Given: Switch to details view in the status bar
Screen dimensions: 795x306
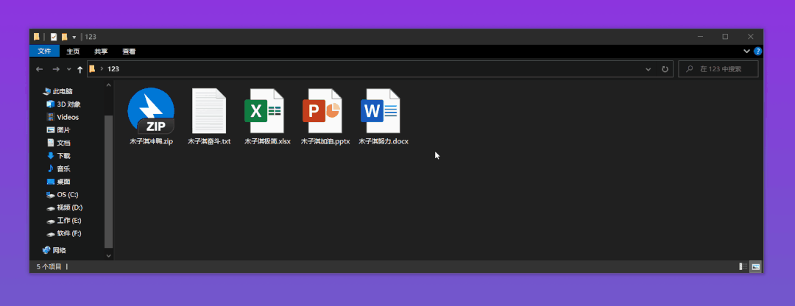Looking at the screenshot, I should coord(743,266).
